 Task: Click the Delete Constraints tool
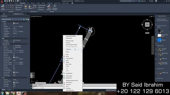tap(49, 7)
